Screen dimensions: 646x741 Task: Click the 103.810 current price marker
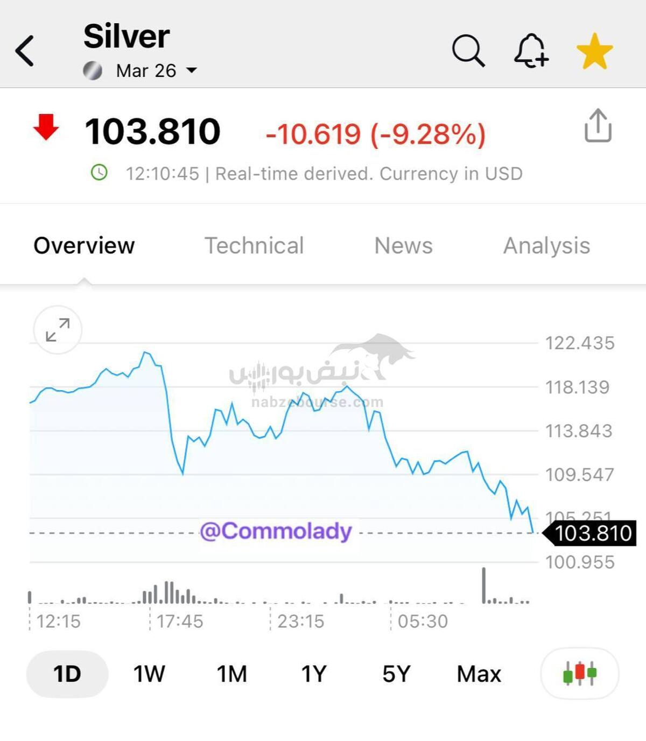click(591, 533)
